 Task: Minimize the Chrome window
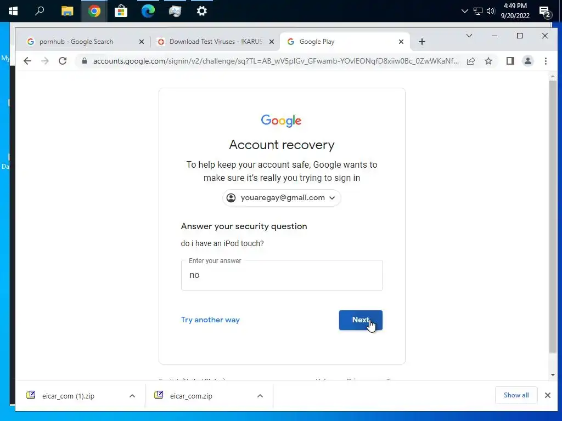click(x=494, y=36)
